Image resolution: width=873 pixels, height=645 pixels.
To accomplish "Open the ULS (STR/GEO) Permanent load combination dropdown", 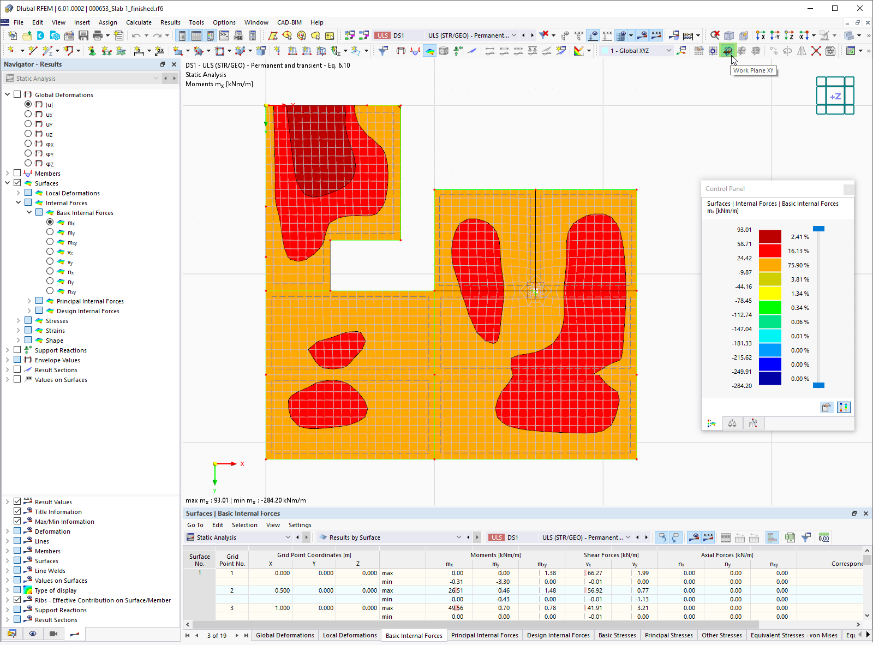I will (x=515, y=35).
